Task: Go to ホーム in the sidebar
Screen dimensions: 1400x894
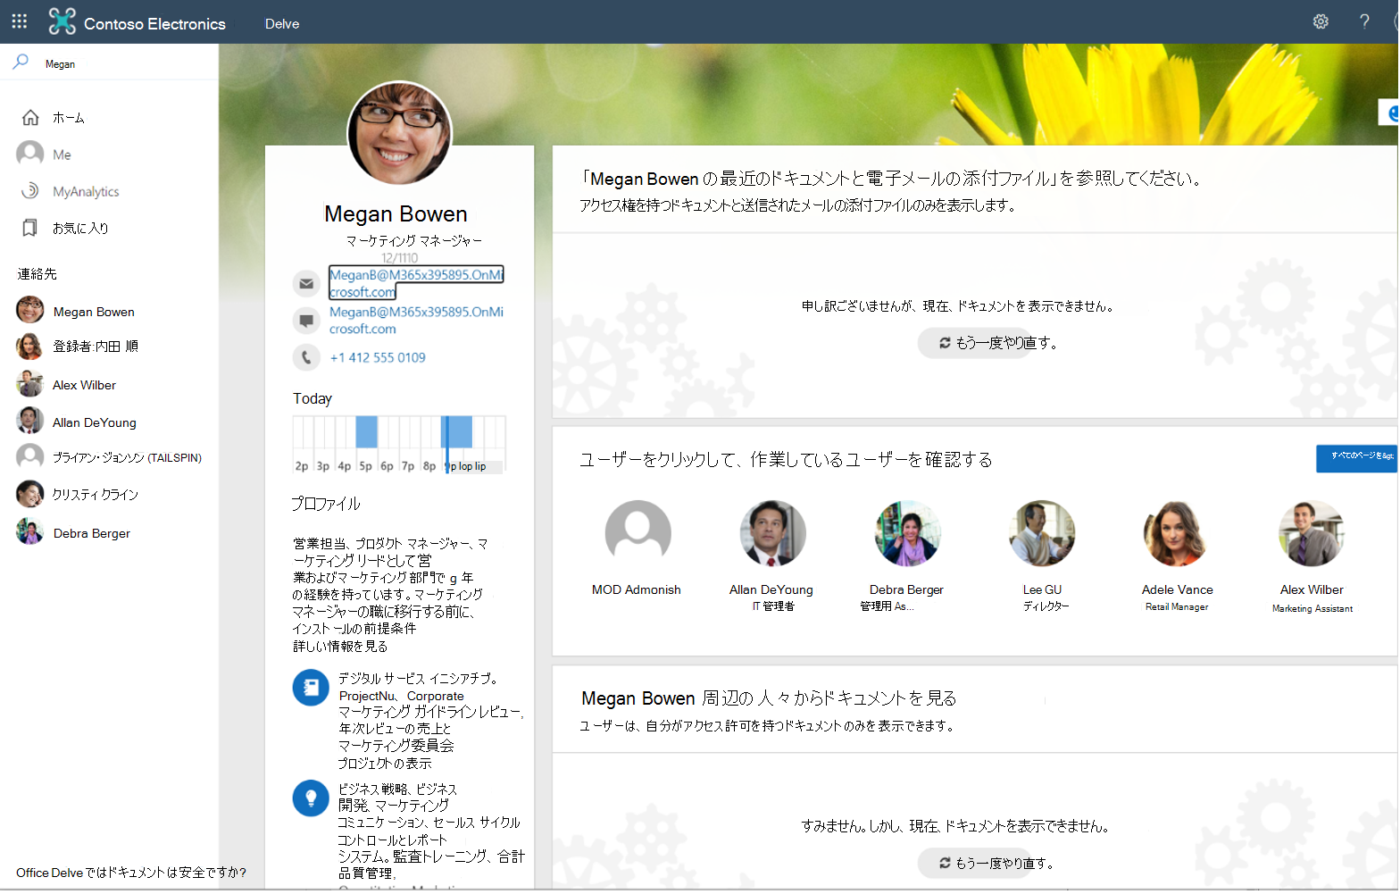Action: click(x=69, y=118)
